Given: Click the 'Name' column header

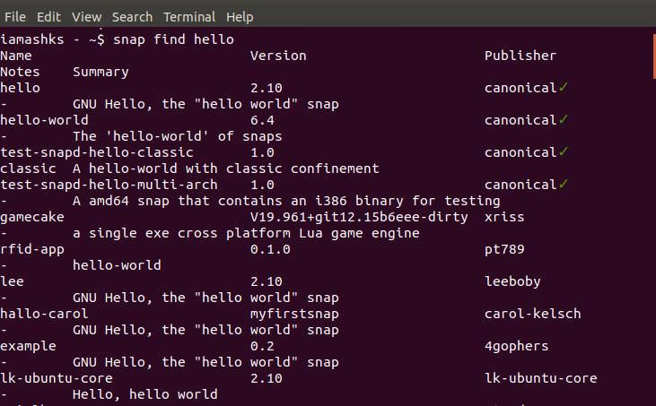Looking at the screenshot, I should (16, 56).
